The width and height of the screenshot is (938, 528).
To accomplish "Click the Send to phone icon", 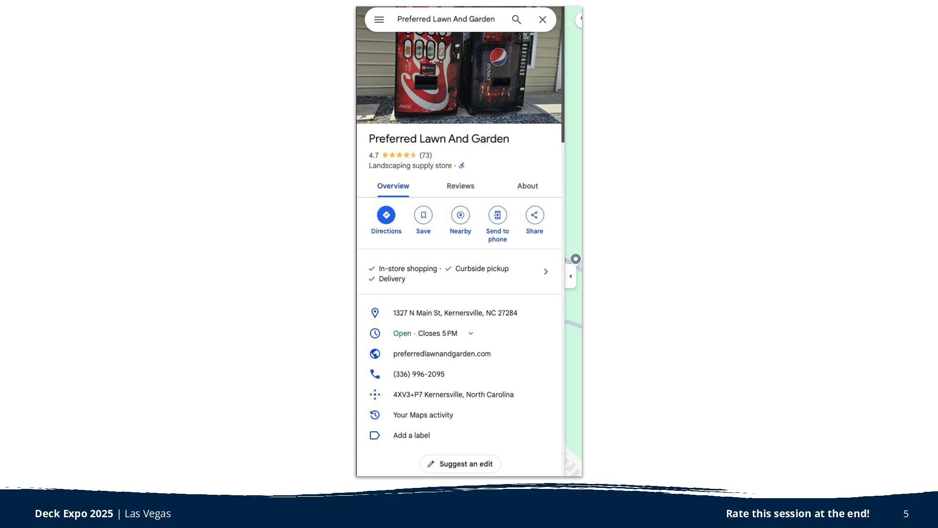I will (x=497, y=215).
